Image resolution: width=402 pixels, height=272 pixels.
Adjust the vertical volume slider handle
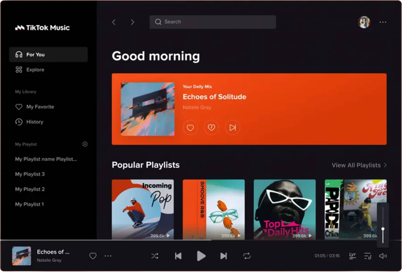[x=383, y=229]
